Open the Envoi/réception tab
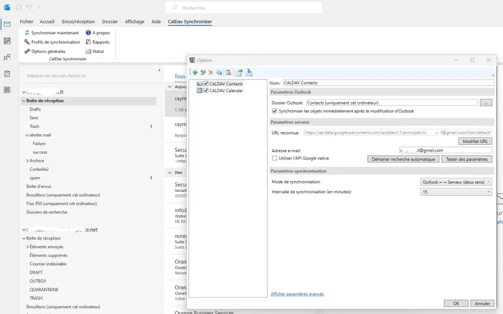 click(78, 22)
